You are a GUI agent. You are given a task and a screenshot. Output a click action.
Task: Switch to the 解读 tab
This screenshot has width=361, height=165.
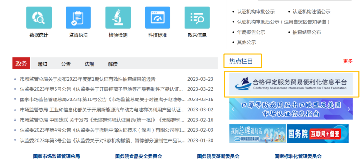coord(113,64)
